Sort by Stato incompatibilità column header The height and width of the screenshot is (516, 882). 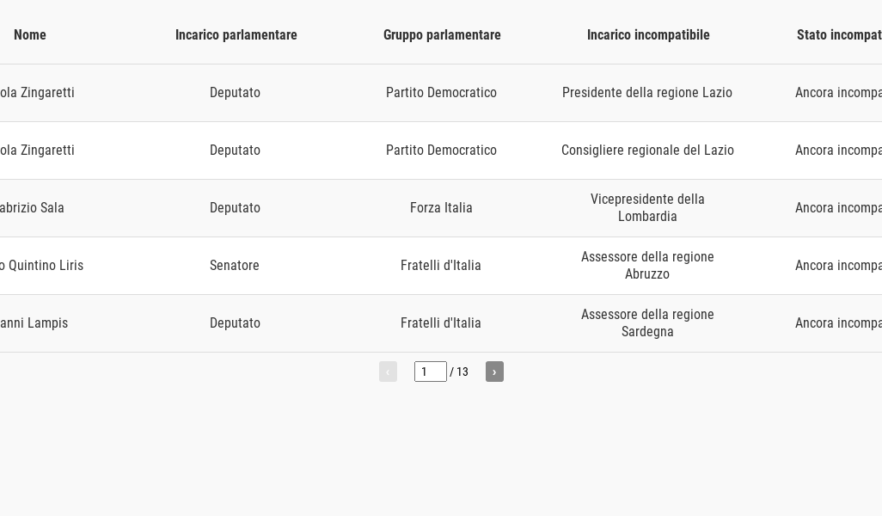[x=839, y=35]
